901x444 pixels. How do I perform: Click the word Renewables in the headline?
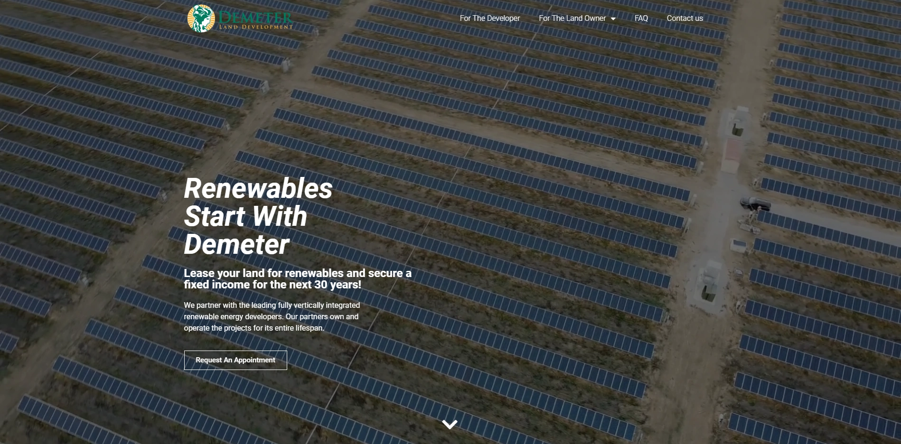tap(258, 188)
